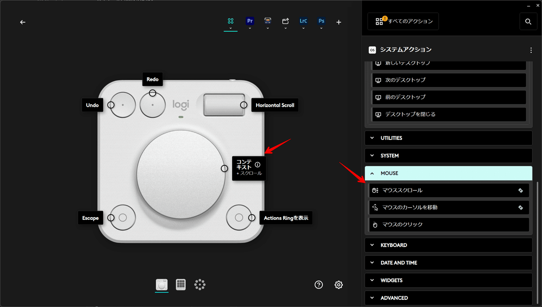Select the Undo button label
Viewport: 542px width, 307px height.
[x=92, y=105]
